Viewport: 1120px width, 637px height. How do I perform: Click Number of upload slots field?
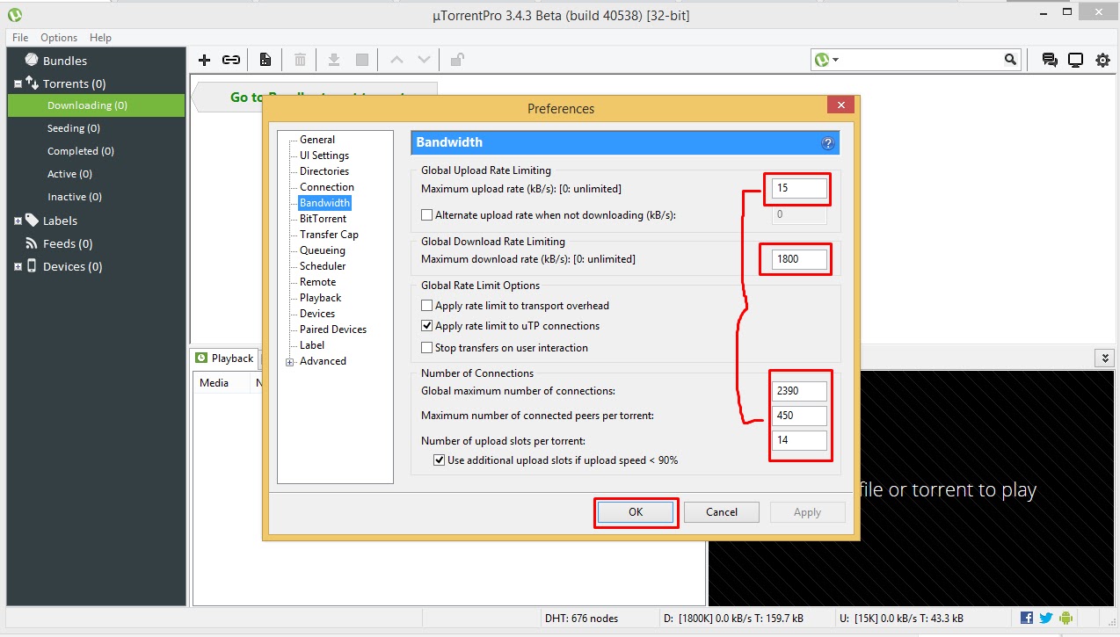[x=799, y=440]
